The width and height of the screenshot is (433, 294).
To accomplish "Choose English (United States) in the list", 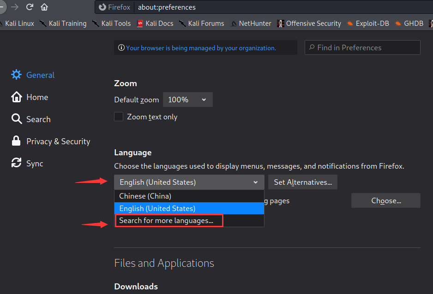I will [157, 208].
